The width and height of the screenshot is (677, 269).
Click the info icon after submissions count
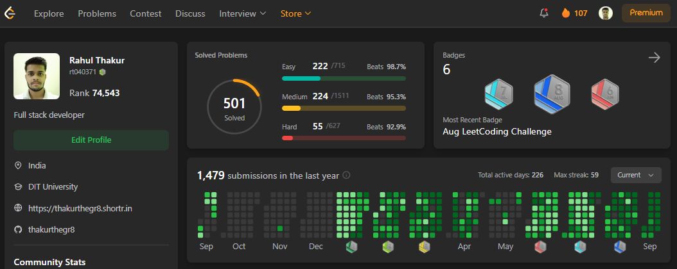tap(346, 175)
